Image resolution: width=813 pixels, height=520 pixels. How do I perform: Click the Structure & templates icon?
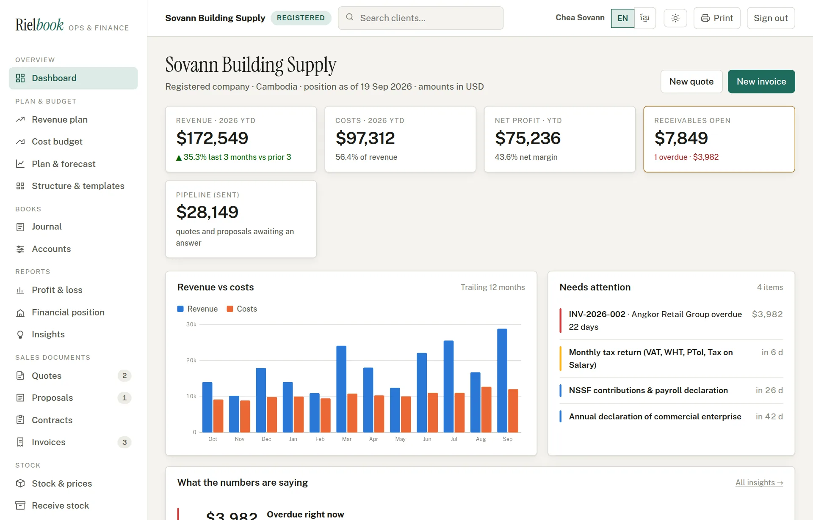[20, 186]
